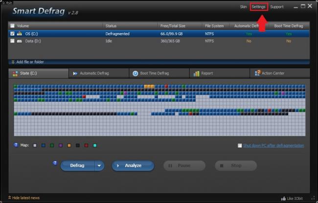Screen dimensions: 318x203
Task: Click the Report bar chart icon
Action: click(196, 74)
